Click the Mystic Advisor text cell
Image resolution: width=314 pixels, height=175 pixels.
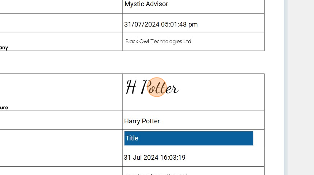[146, 4]
